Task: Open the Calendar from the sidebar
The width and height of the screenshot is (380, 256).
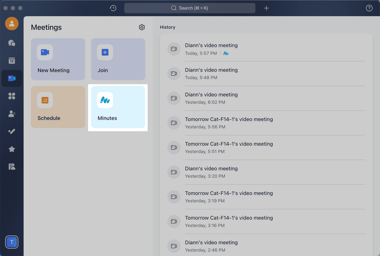Action: [x=12, y=61]
